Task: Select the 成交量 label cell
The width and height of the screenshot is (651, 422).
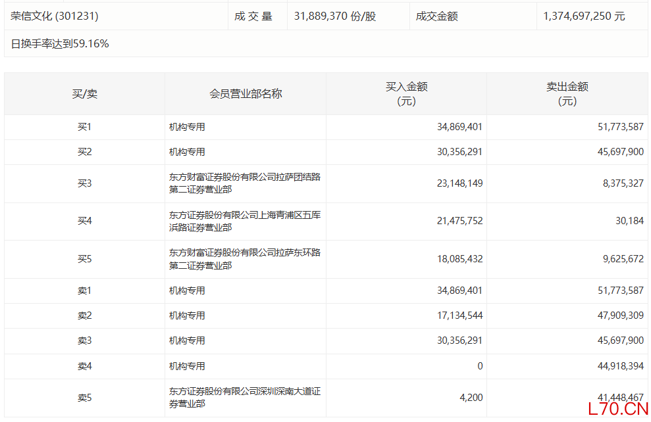Action: [x=253, y=16]
